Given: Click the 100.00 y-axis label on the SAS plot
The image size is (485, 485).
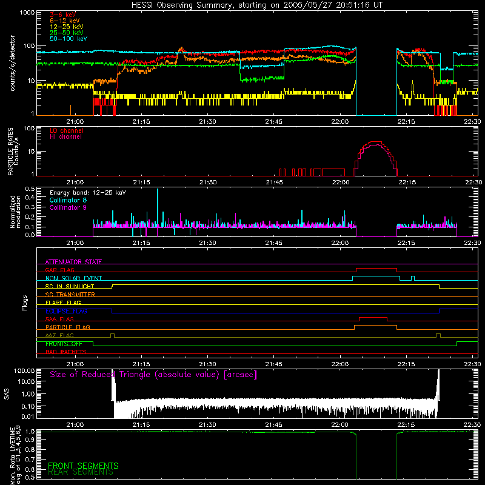Looking at the screenshot, I should click(x=24, y=371).
